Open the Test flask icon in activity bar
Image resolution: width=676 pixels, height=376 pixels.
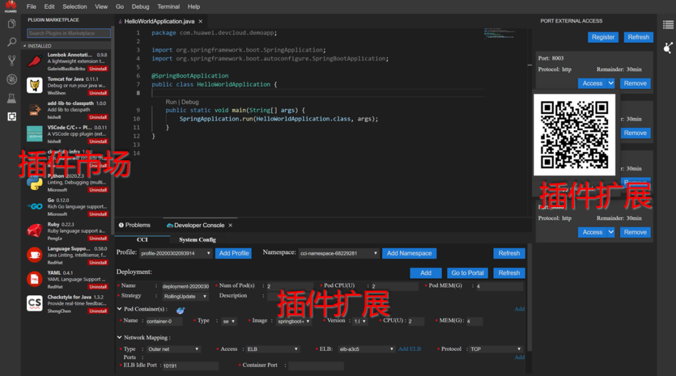[x=11, y=98]
